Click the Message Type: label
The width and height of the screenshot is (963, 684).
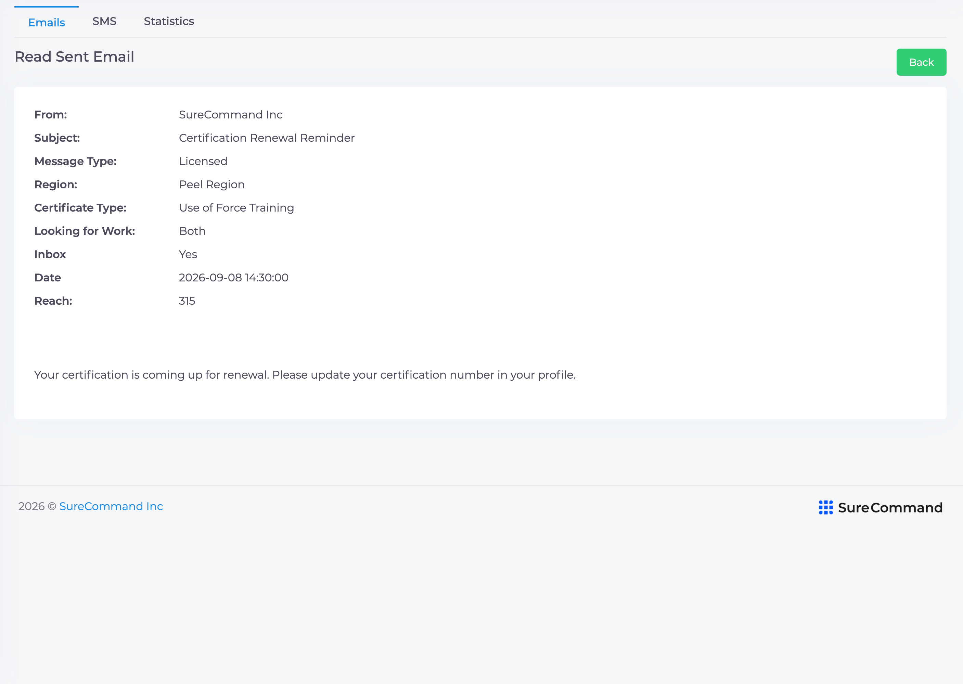(75, 161)
